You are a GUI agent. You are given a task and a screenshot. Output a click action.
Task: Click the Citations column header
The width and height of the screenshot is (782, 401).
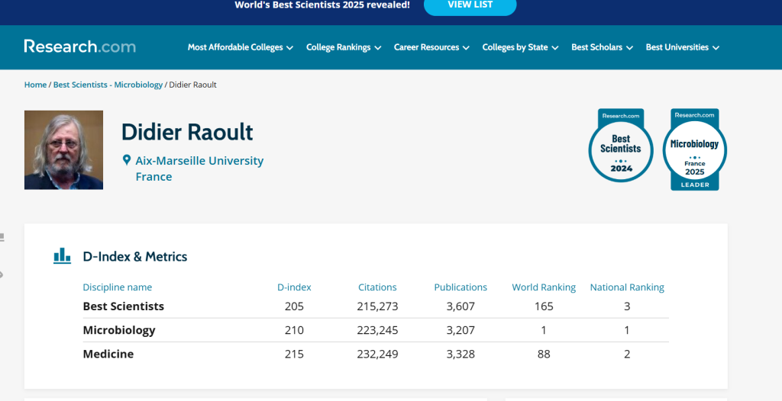(x=377, y=287)
